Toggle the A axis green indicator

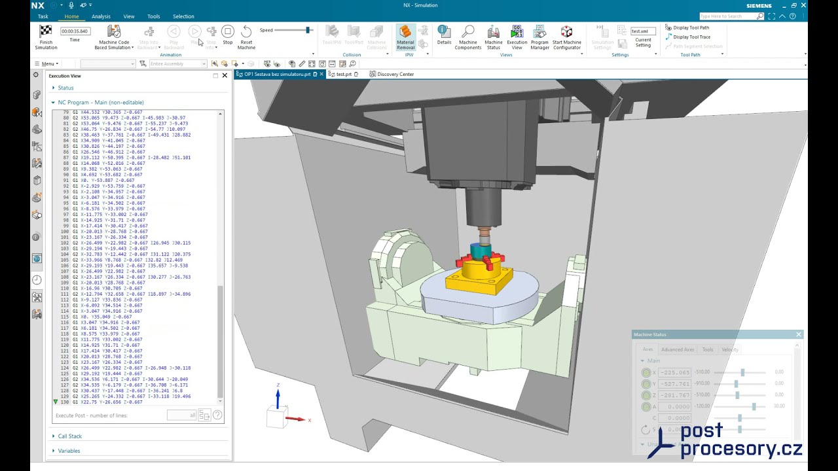pos(646,407)
